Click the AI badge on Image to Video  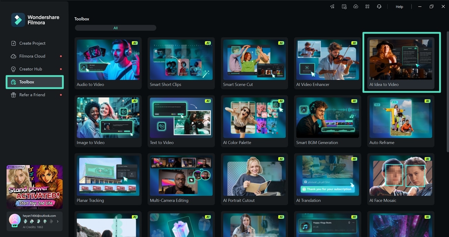[x=135, y=101]
